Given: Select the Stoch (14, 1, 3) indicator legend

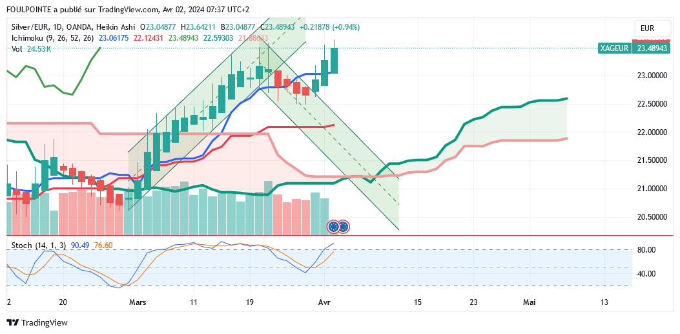Looking at the screenshot, I should 39,245.
